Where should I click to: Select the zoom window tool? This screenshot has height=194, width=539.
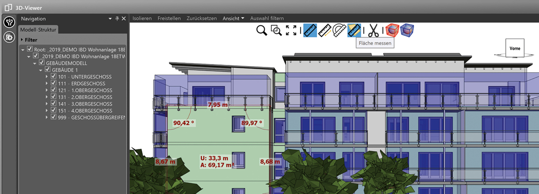(276, 31)
